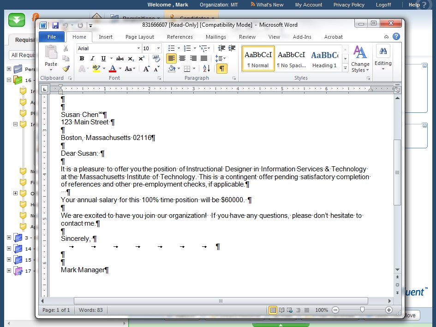
Task: Click the red font color swatch
Action: (112, 69)
